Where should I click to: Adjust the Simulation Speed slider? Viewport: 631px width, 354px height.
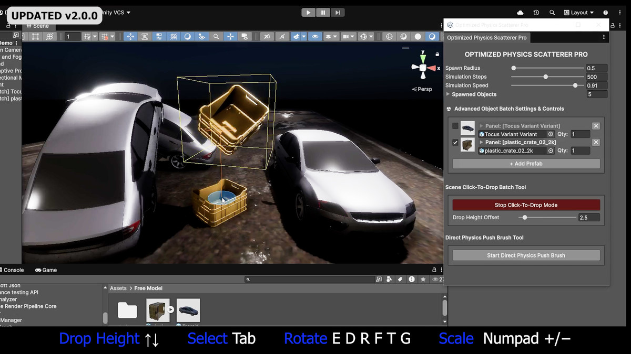(548, 85)
